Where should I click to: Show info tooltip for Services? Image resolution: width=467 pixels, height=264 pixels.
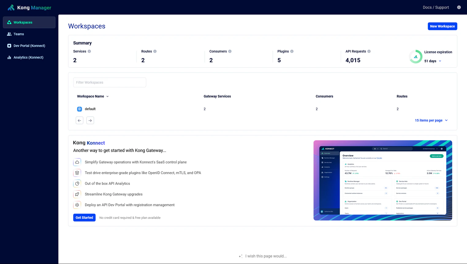point(89,51)
